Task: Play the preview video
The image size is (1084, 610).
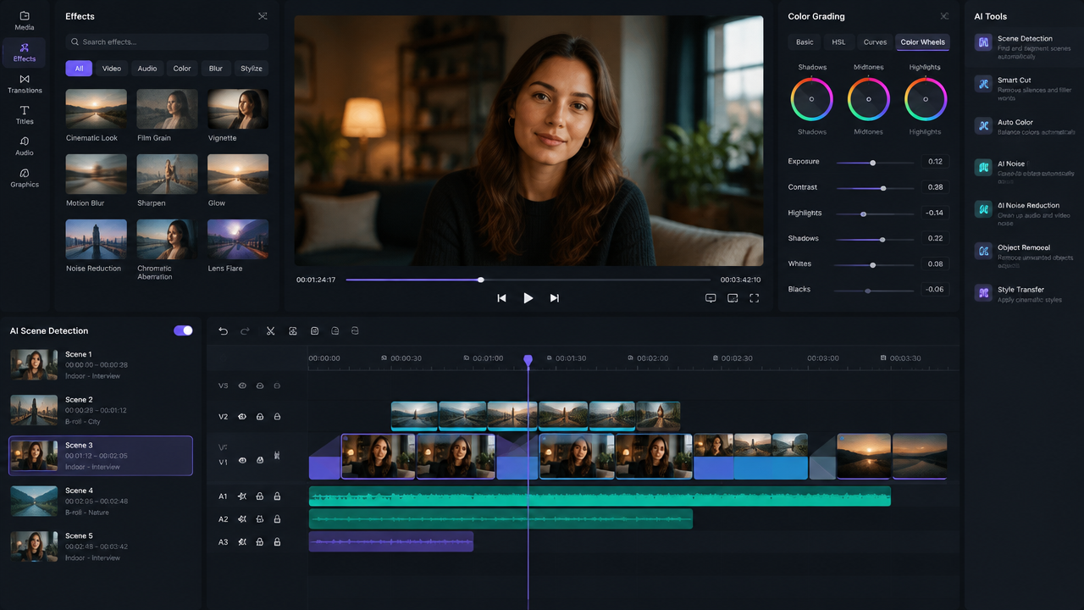Action: (x=528, y=298)
